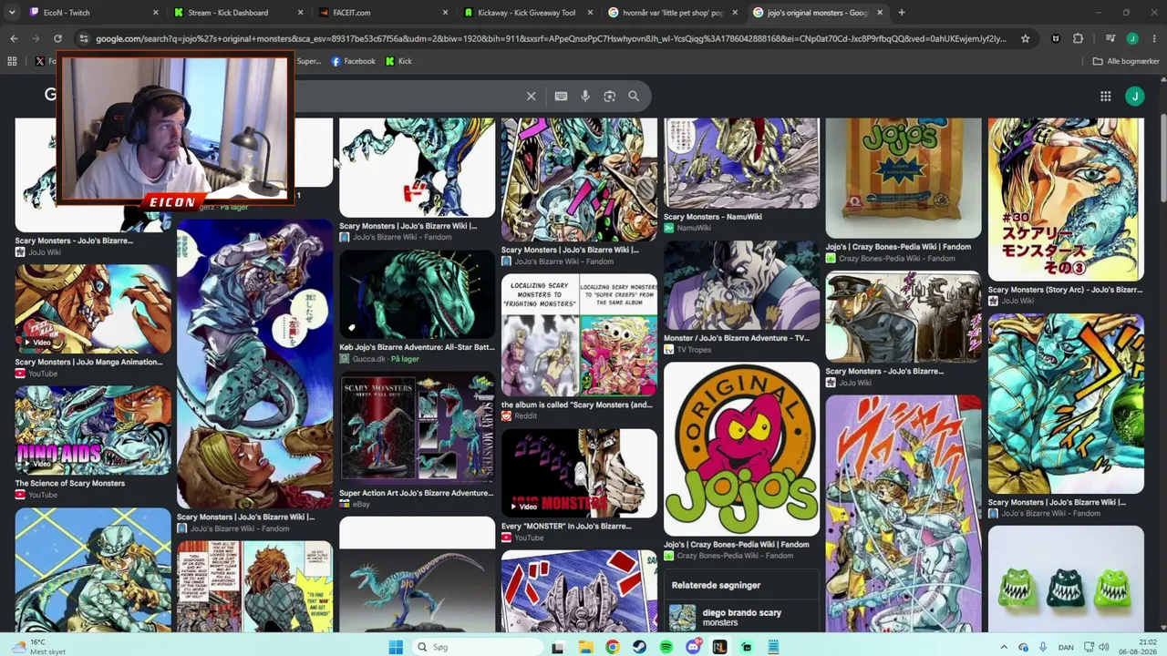Switch to the Kickaway - Kick Giveaway Tool tab

[x=529, y=13]
